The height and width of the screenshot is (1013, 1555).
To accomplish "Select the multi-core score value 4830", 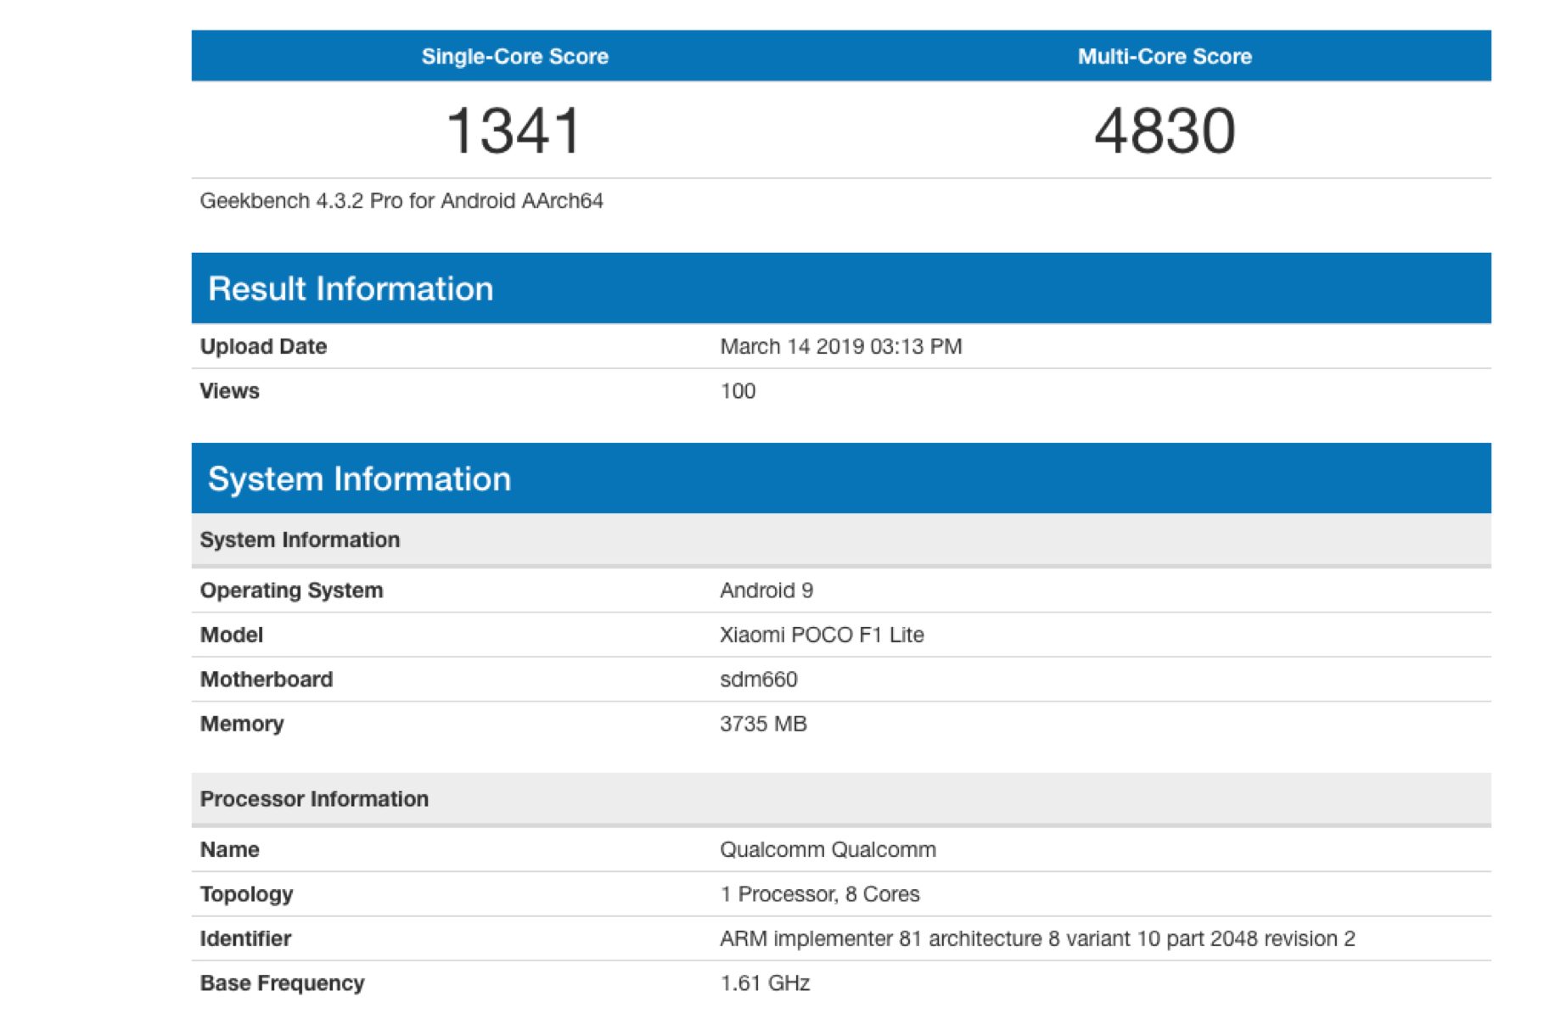I will click(x=1164, y=131).
